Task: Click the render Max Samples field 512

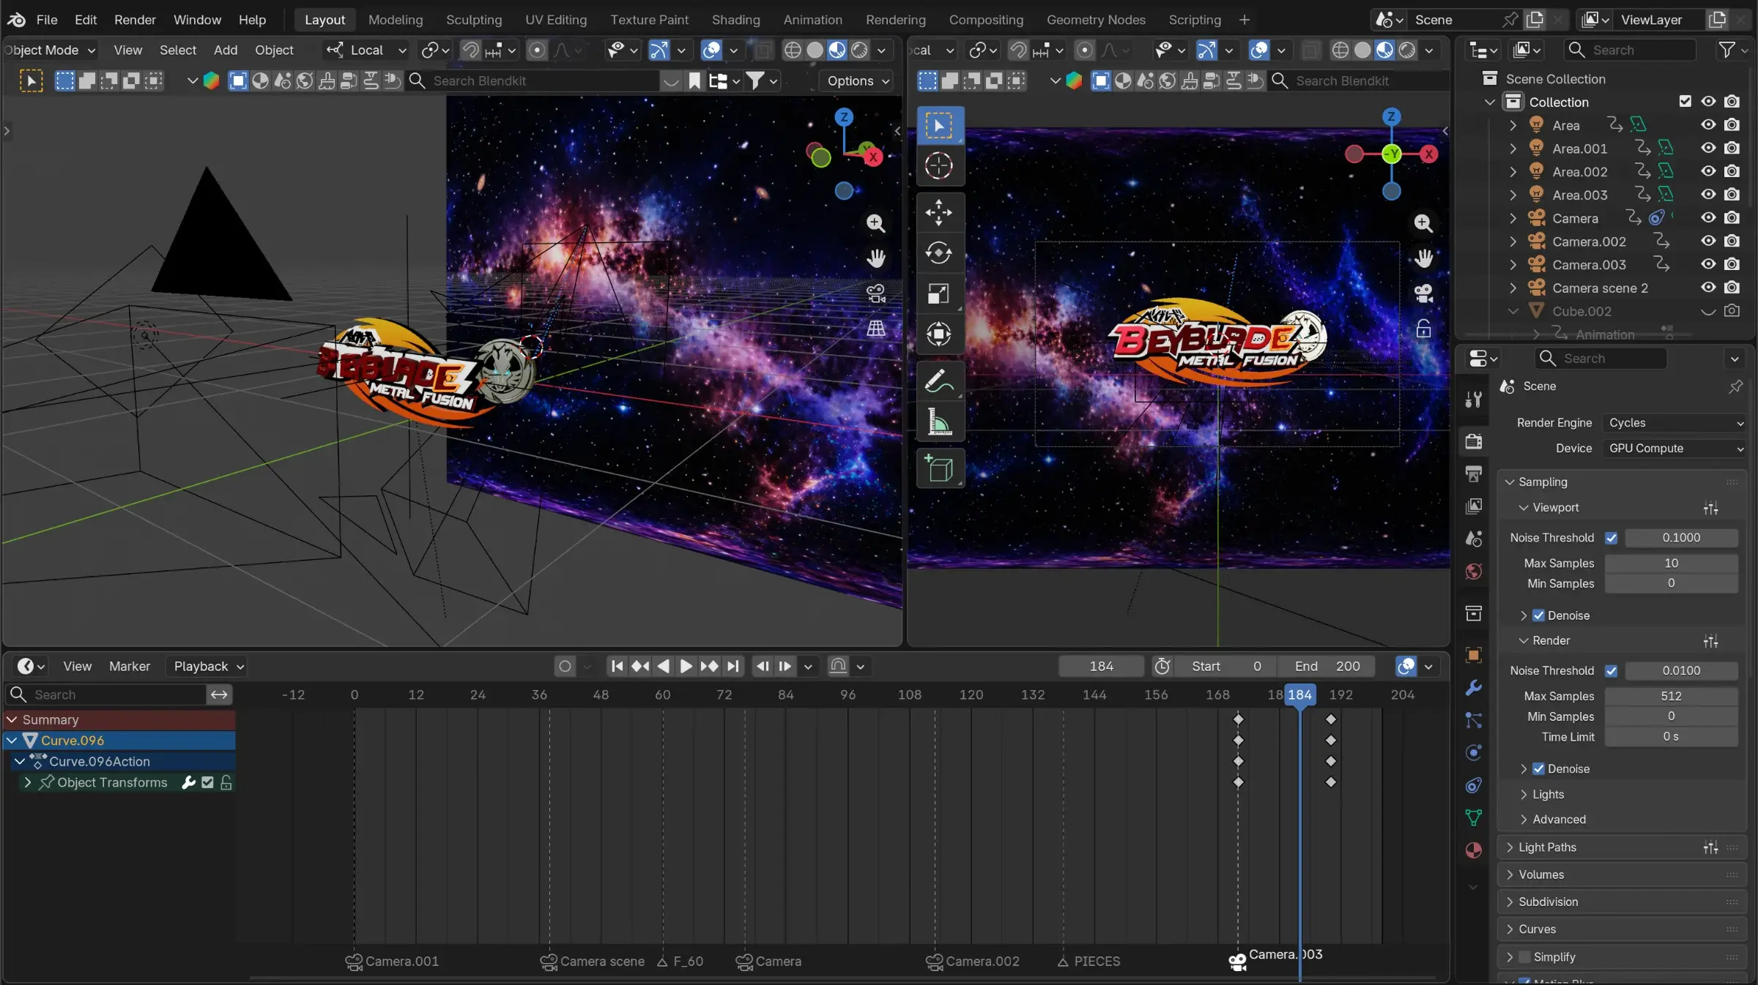Action: 1671,697
